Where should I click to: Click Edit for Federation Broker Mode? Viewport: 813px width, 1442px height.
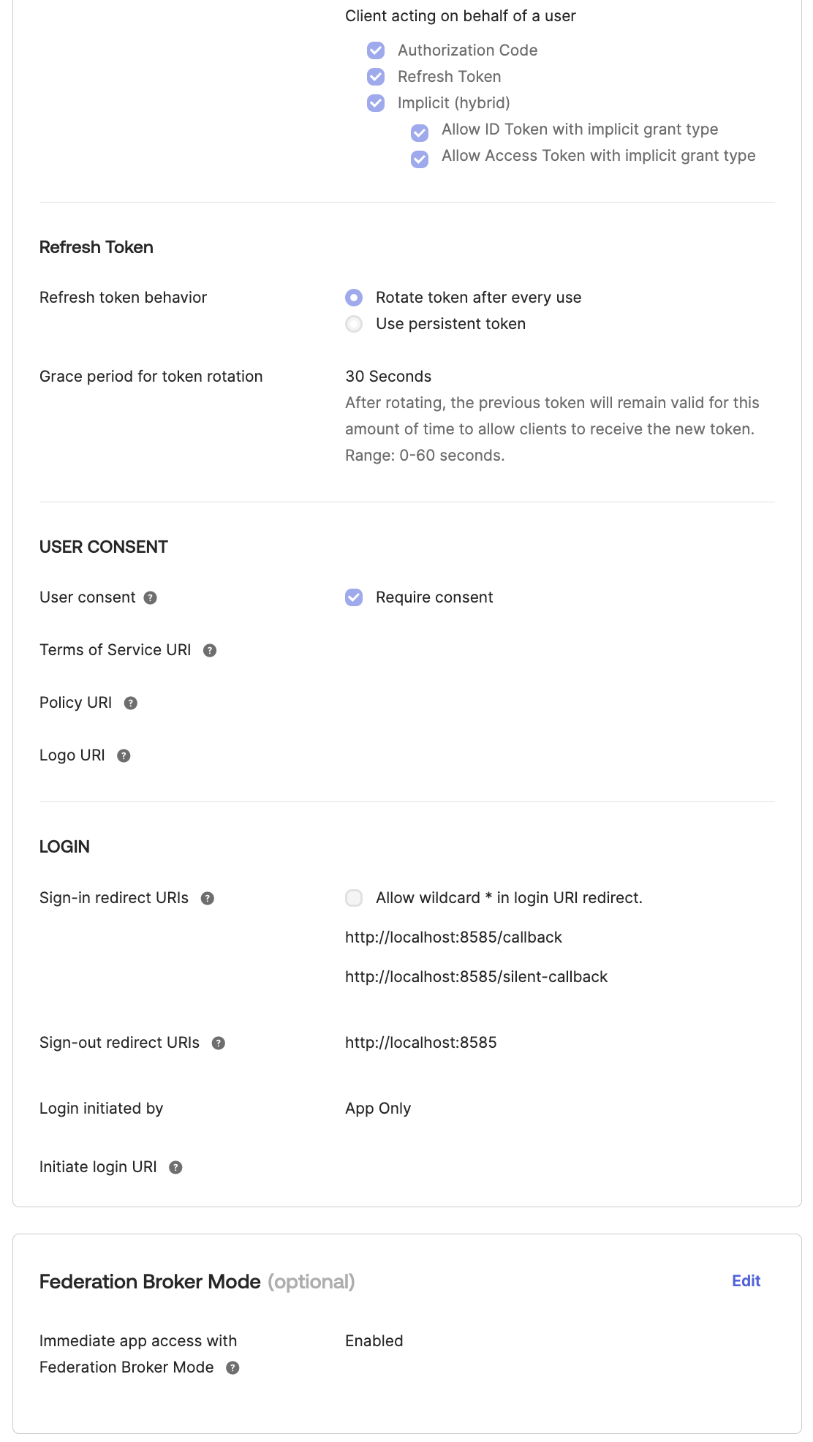point(746,1282)
